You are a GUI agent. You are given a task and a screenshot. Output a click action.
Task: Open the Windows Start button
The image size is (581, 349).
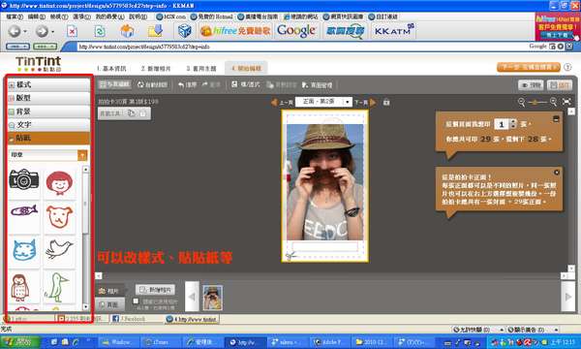coord(20,342)
